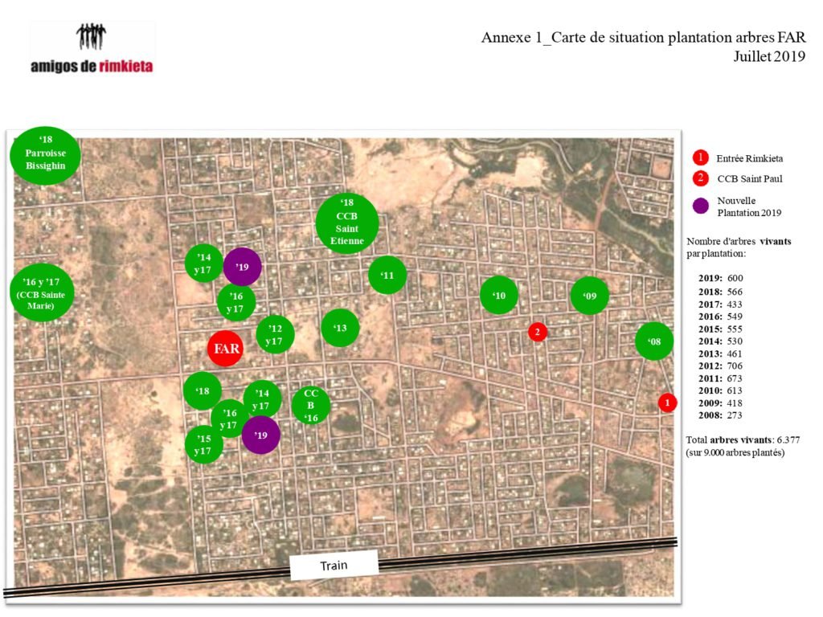This screenshot has height=617, width=823.
Task: Select the green CCB '16 marker
Action: click(x=311, y=406)
